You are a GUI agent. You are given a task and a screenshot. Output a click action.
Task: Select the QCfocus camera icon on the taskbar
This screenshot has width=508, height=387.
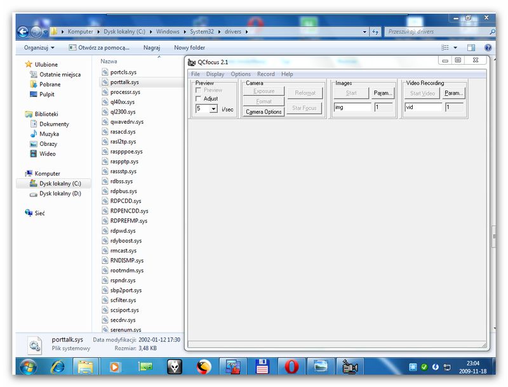[x=350, y=367]
